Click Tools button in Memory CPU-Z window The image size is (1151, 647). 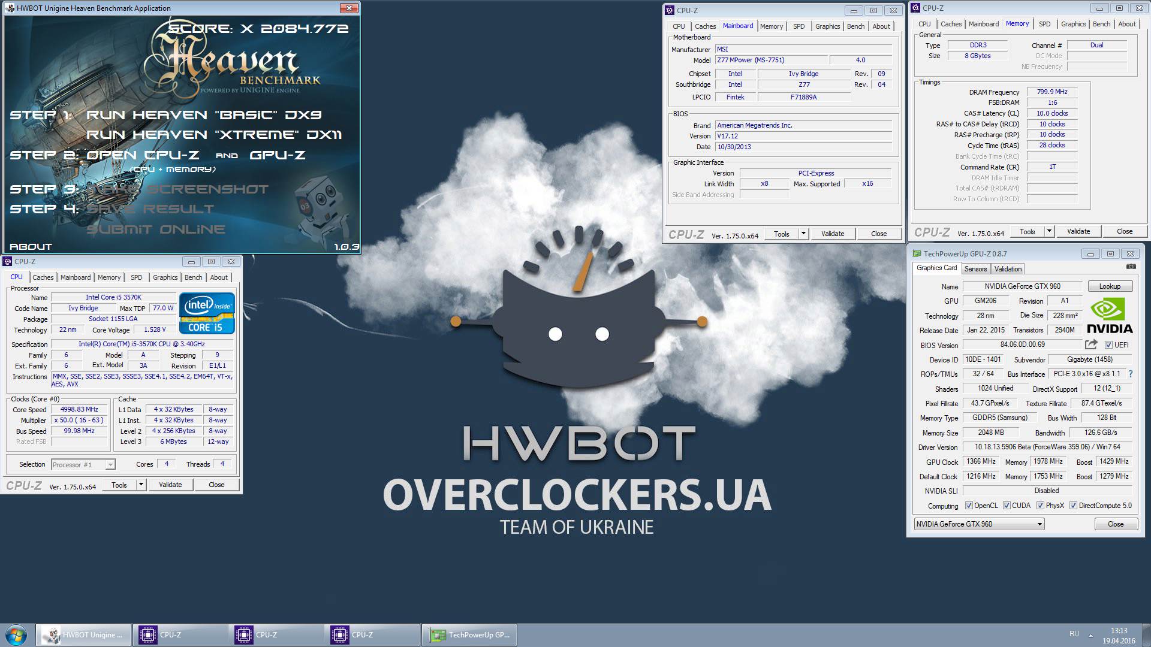point(1027,231)
